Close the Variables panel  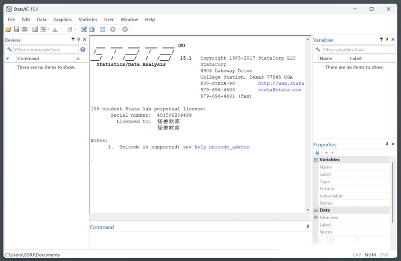(393, 40)
